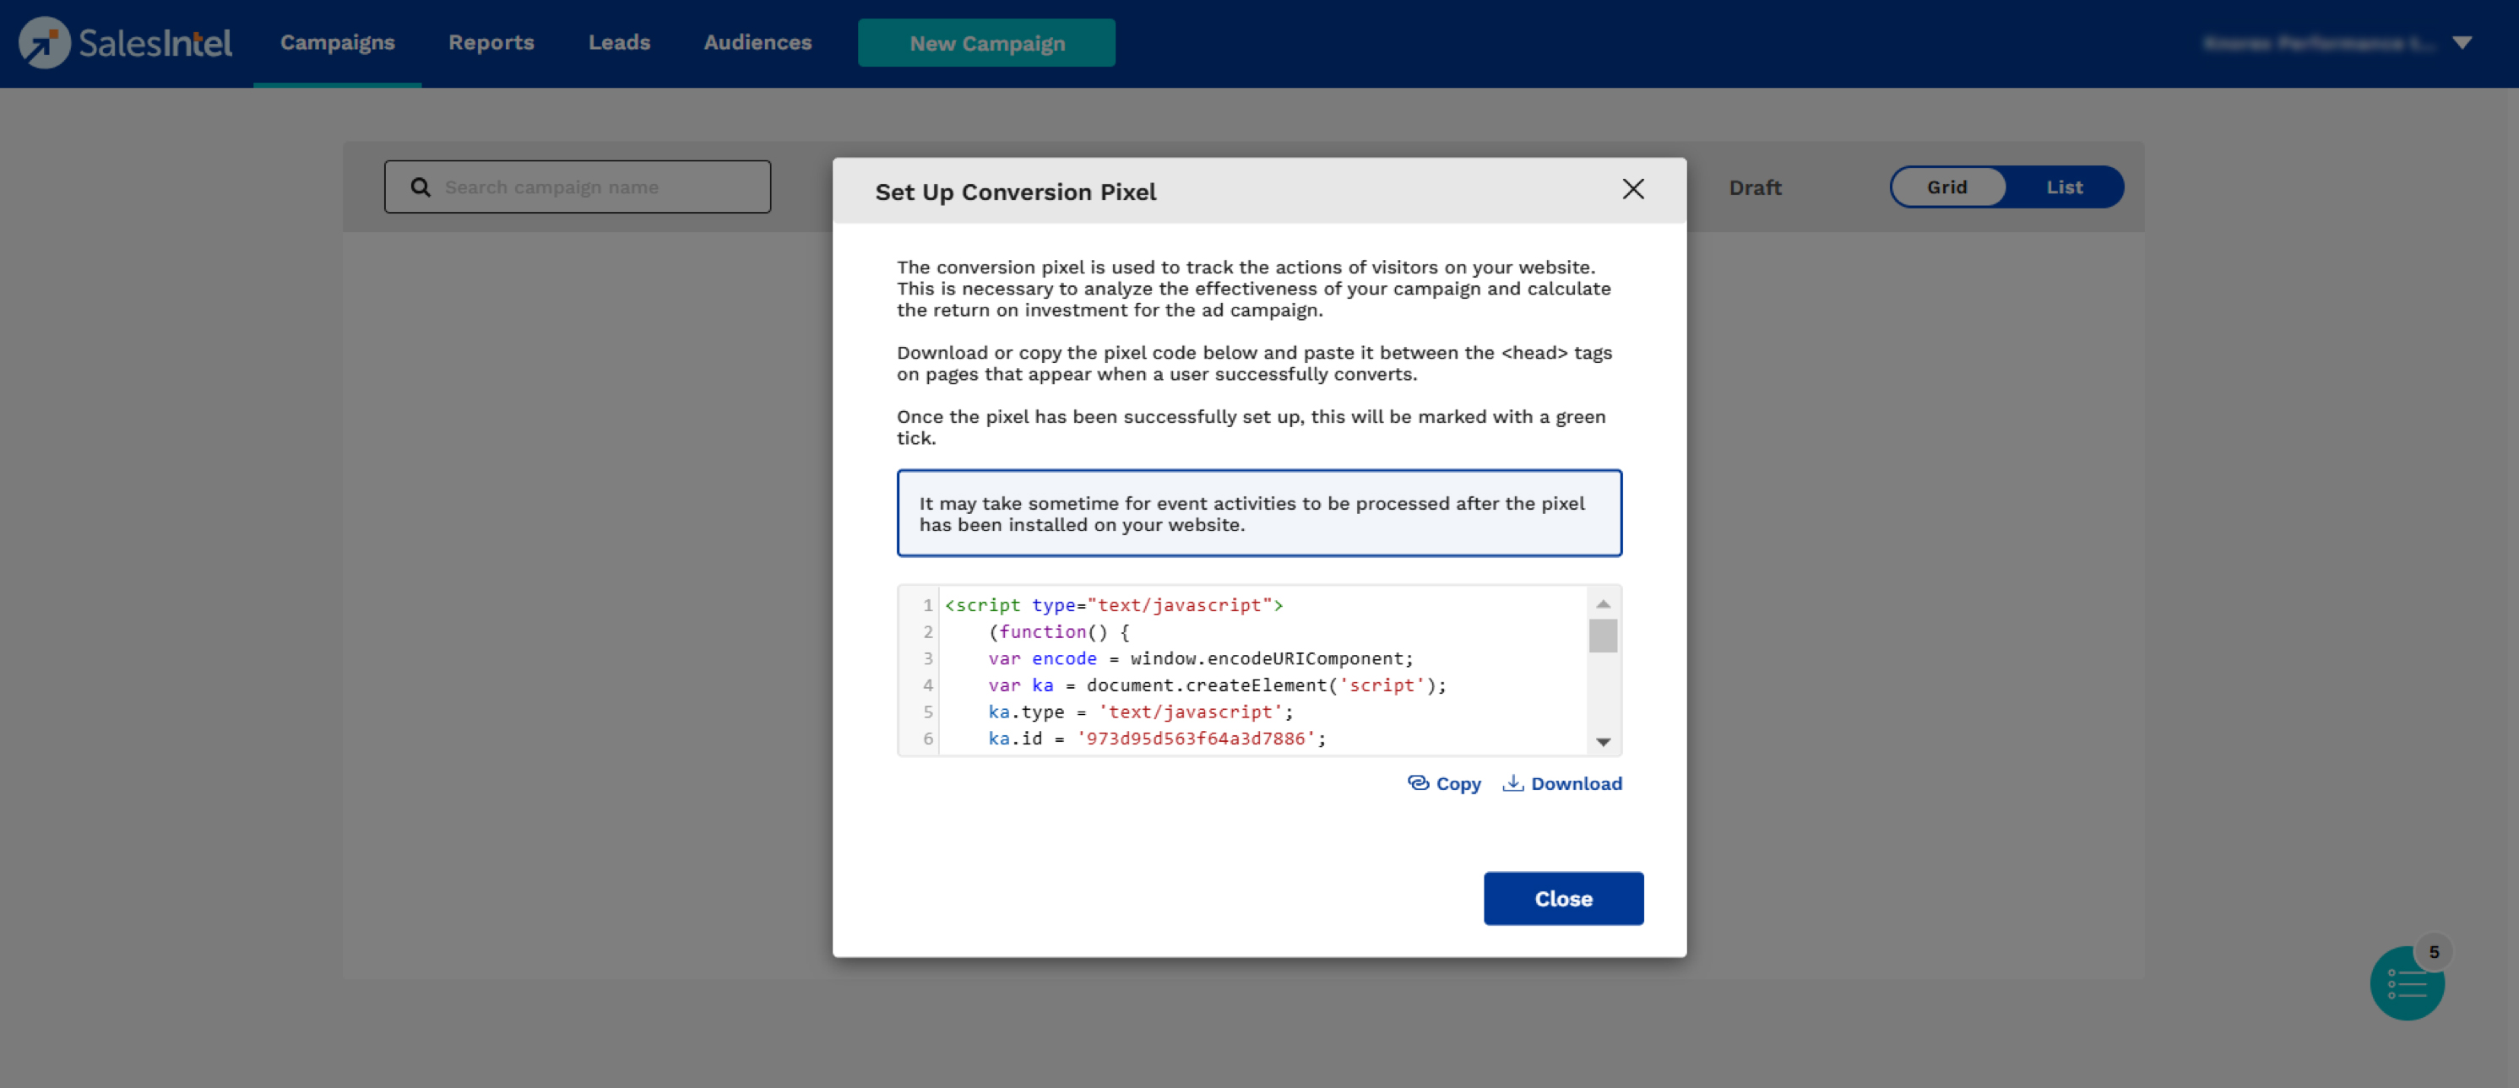This screenshot has width=2519, height=1088.
Task: Switch campaigns to Grid view
Action: click(1947, 187)
